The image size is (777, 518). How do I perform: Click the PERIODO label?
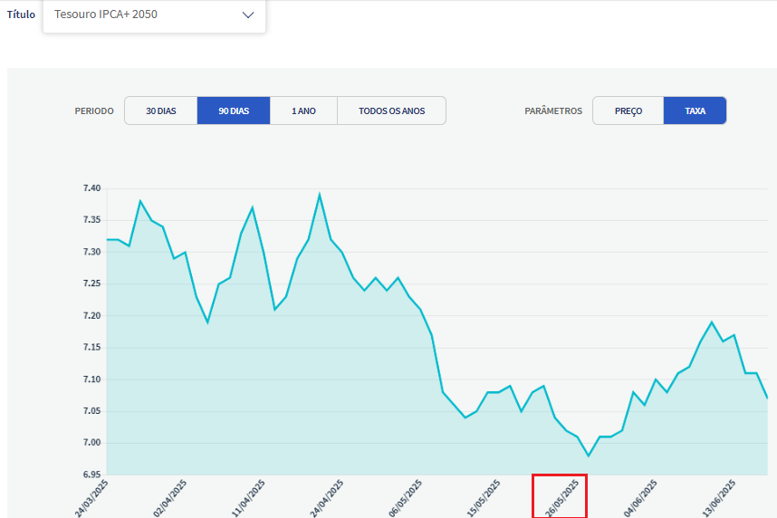tap(94, 111)
